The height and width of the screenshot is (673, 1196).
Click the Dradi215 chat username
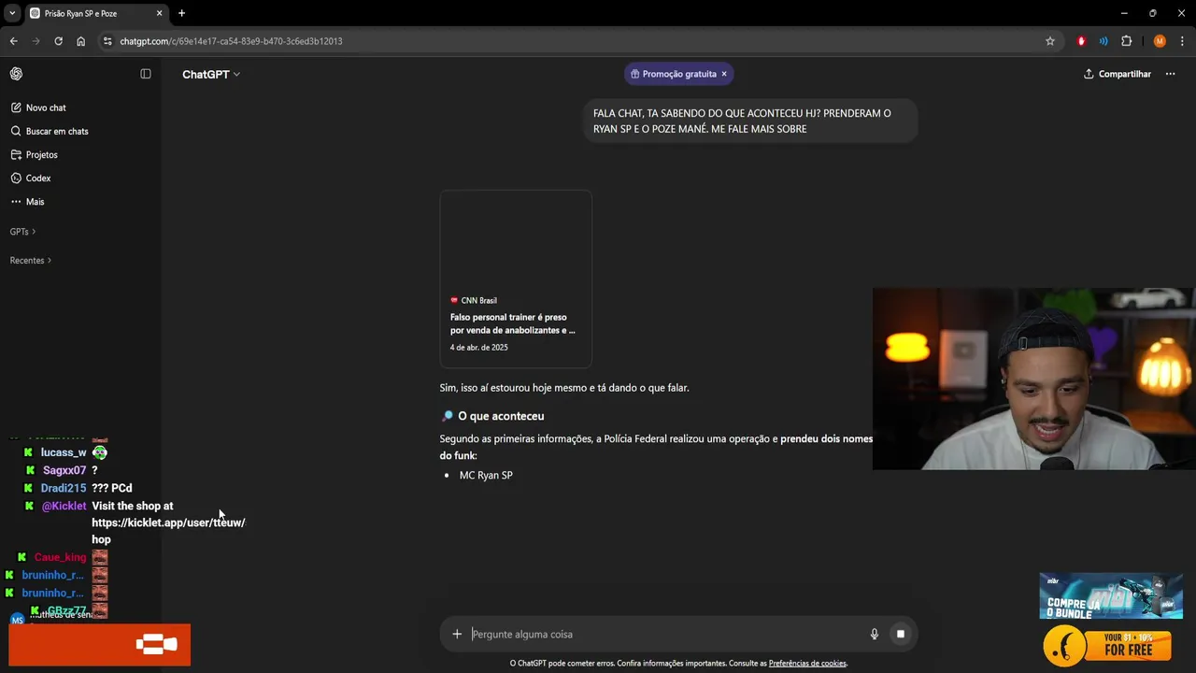tap(64, 488)
